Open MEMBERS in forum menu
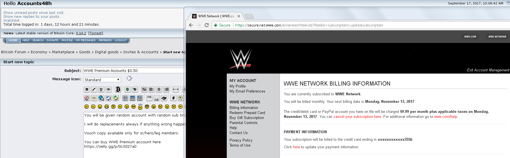The height and width of the screenshot is (158, 510). (x=105, y=40)
